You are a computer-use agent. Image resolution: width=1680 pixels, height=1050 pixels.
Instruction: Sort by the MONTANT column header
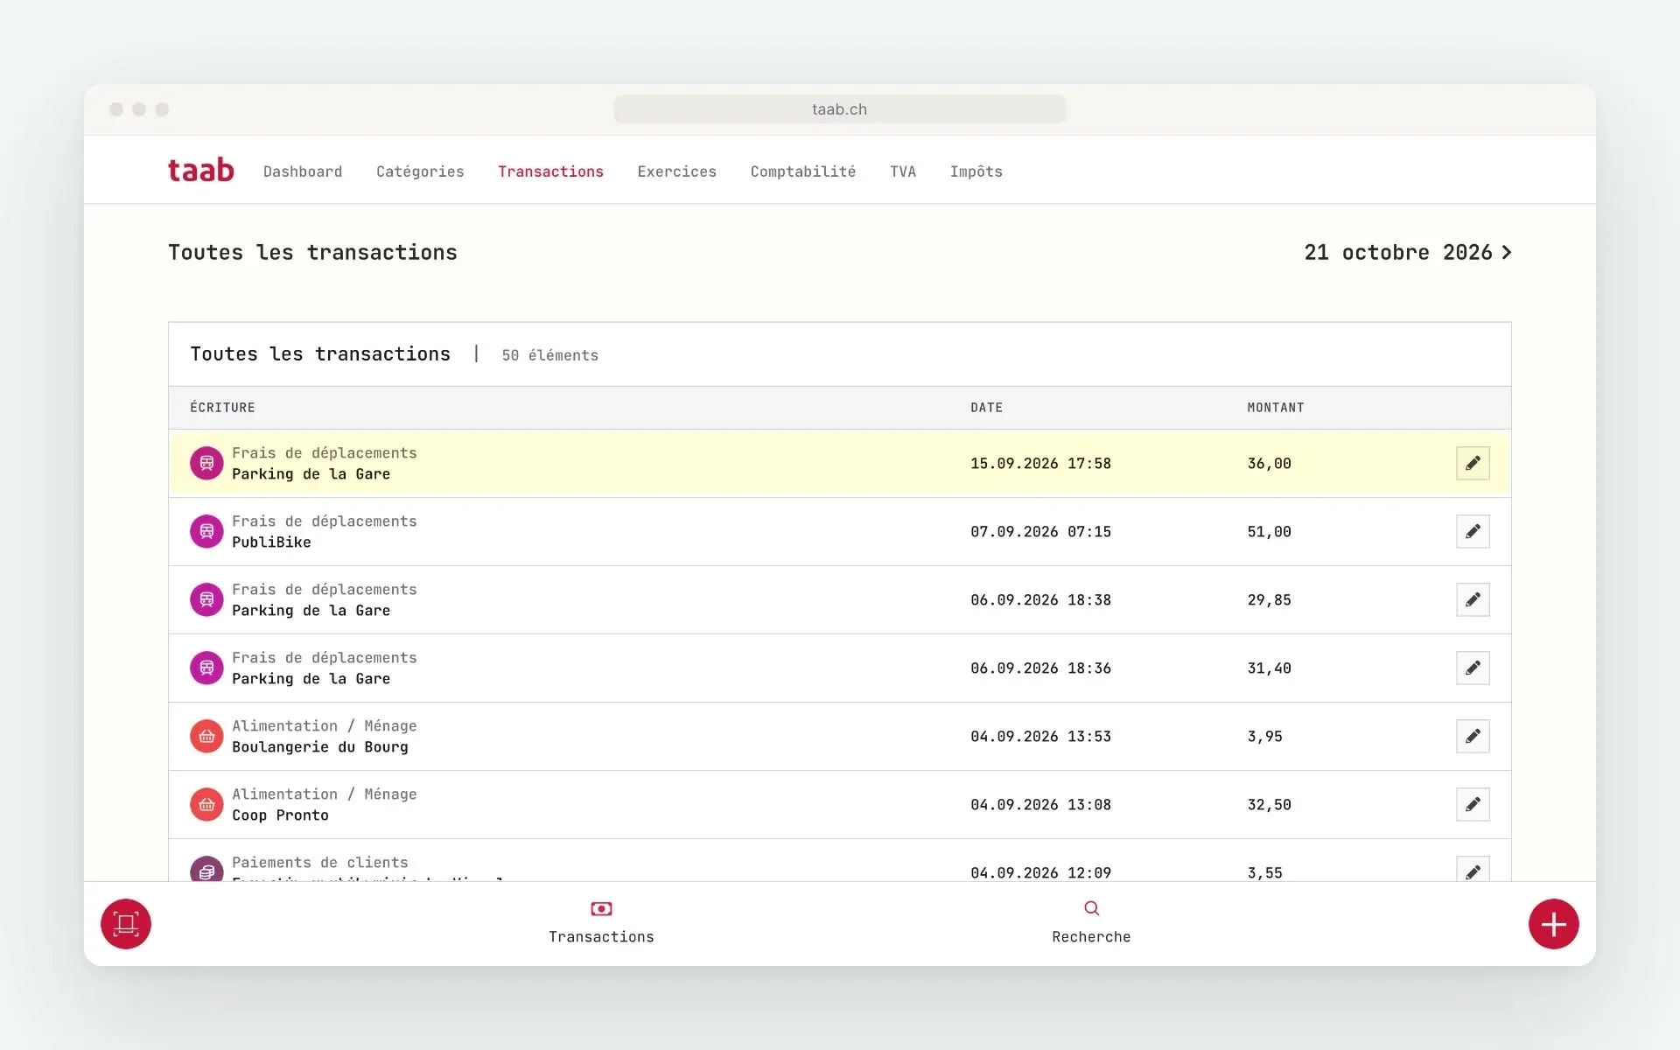pos(1275,408)
